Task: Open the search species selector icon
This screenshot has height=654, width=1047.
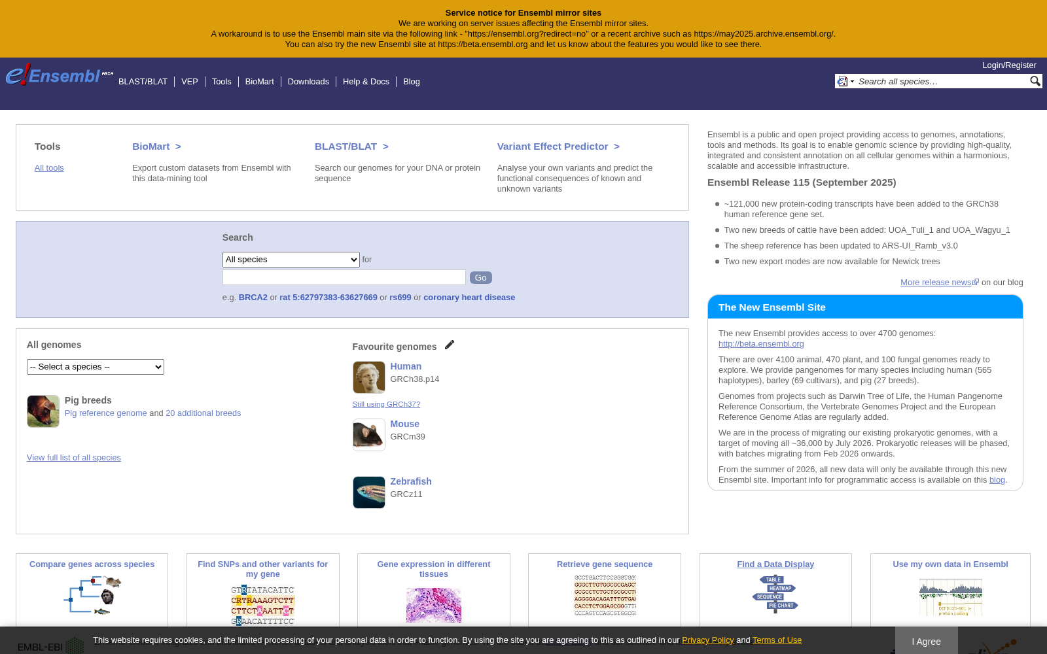Action: click(845, 81)
